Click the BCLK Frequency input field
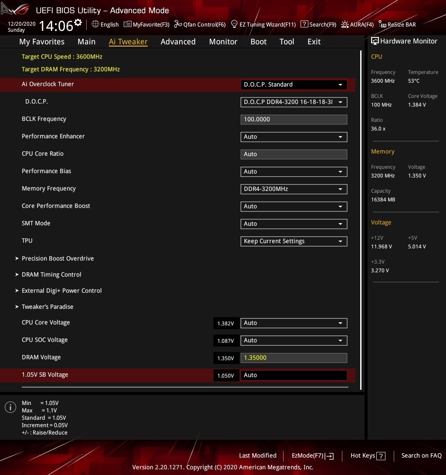 (294, 119)
